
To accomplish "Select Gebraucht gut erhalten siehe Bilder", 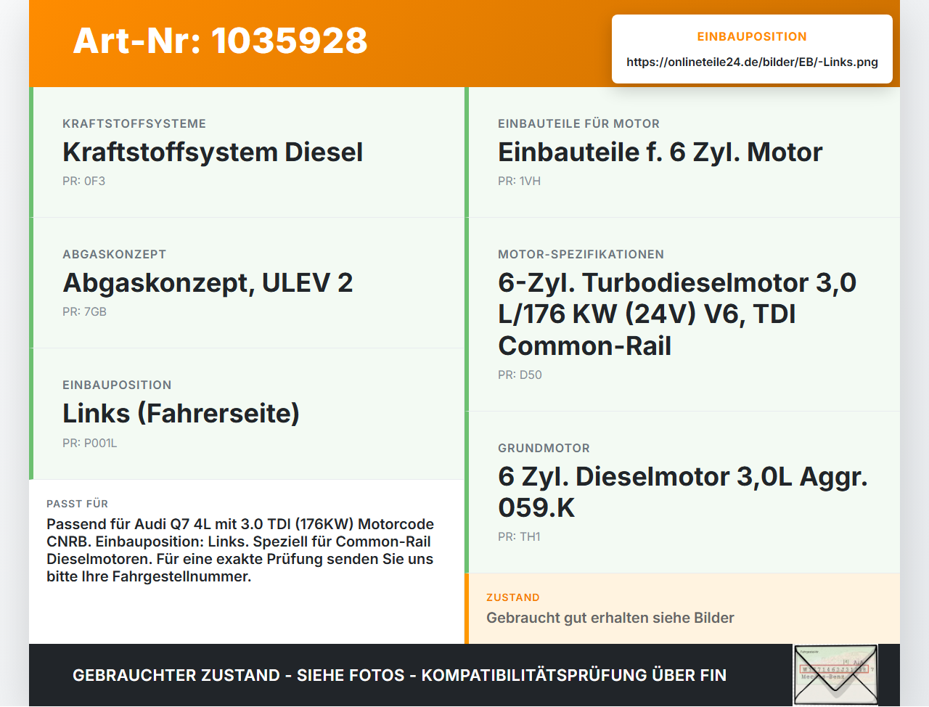I will (610, 618).
